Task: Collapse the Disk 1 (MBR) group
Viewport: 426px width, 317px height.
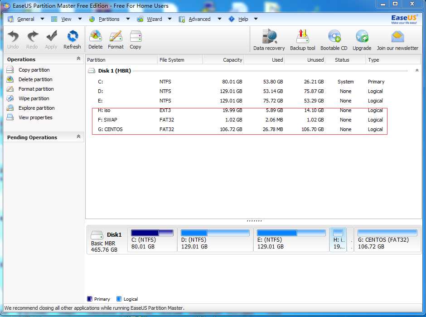Action: pyautogui.click(x=417, y=70)
